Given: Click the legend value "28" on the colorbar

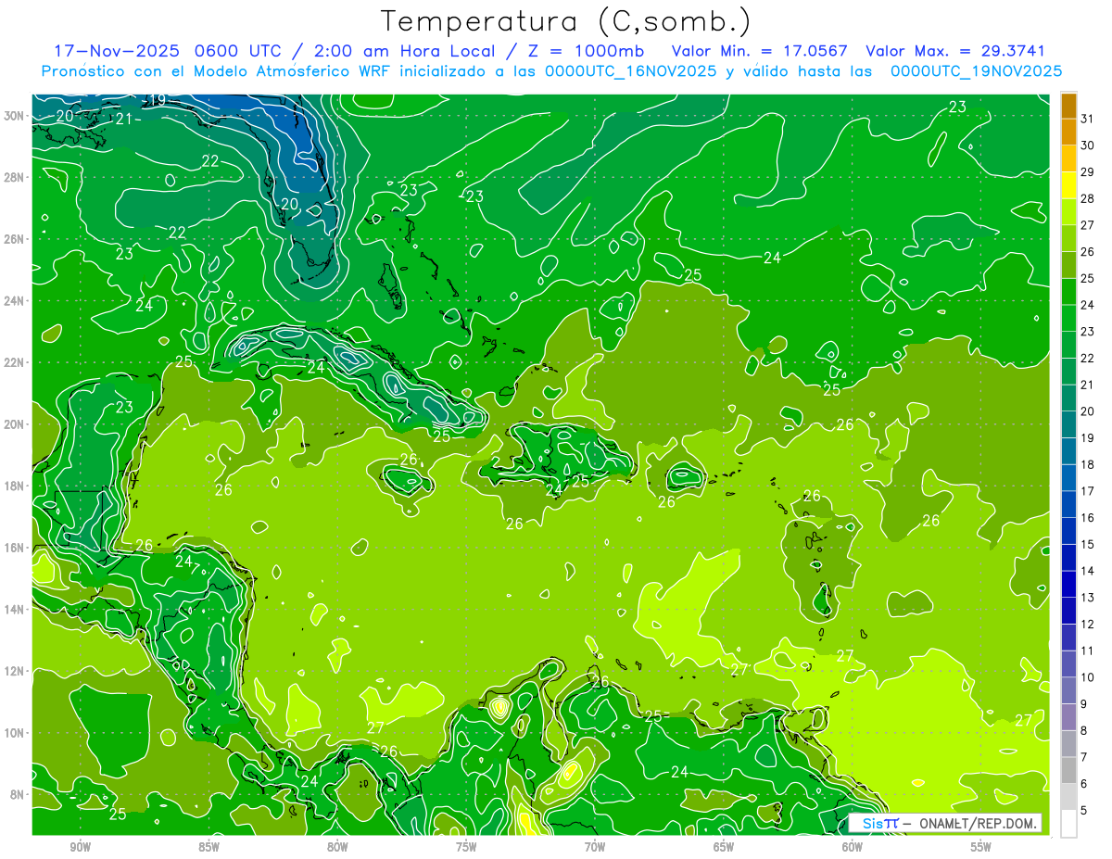Looking at the screenshot, I should click(x=1088, y=198).
